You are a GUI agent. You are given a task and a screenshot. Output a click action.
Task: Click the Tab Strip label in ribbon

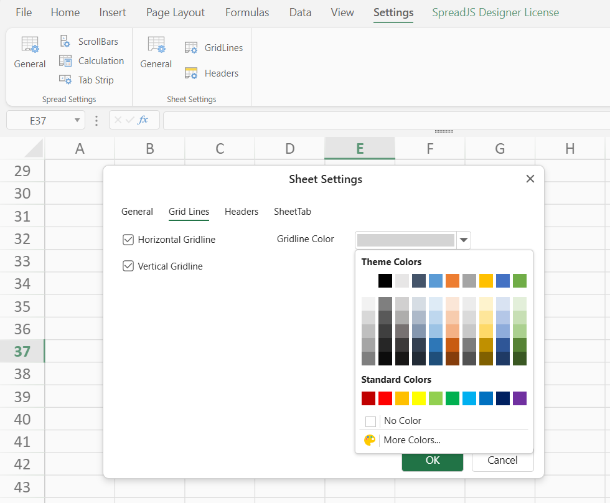click(x=96, y=80)
